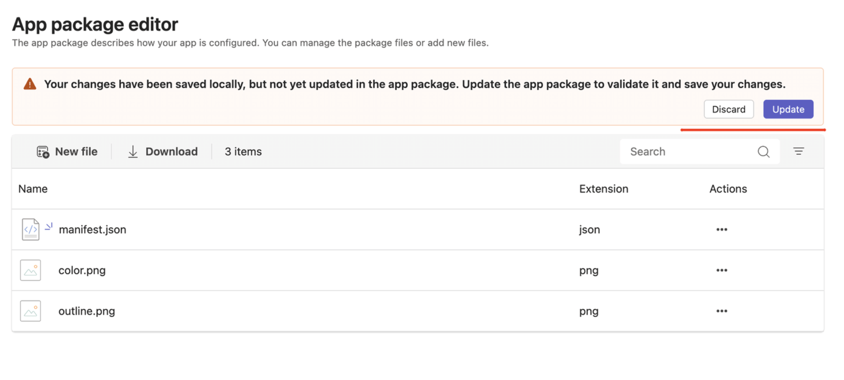844x380 pixels.
Task: Select the outline.png file name
Action: (x=87, y=311)
